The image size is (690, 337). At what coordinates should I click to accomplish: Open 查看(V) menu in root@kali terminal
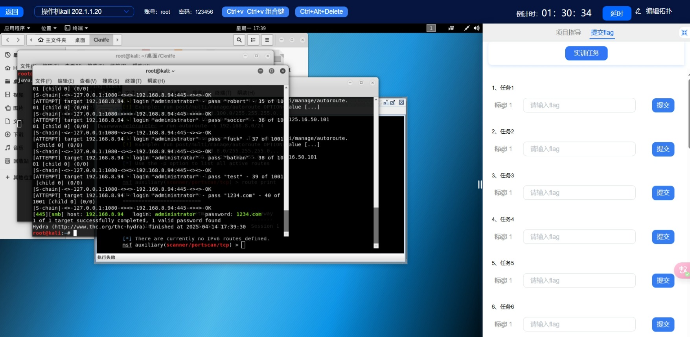click(88, 81)
